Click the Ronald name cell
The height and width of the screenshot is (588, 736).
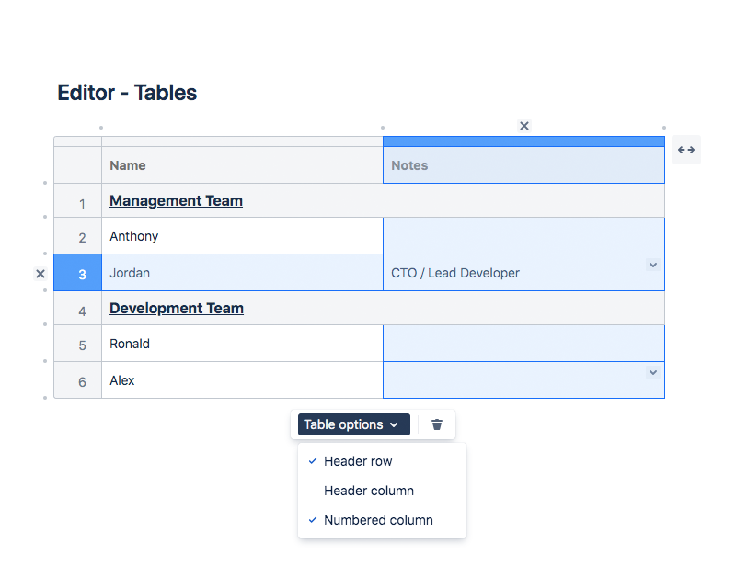[x=242, y=344]
